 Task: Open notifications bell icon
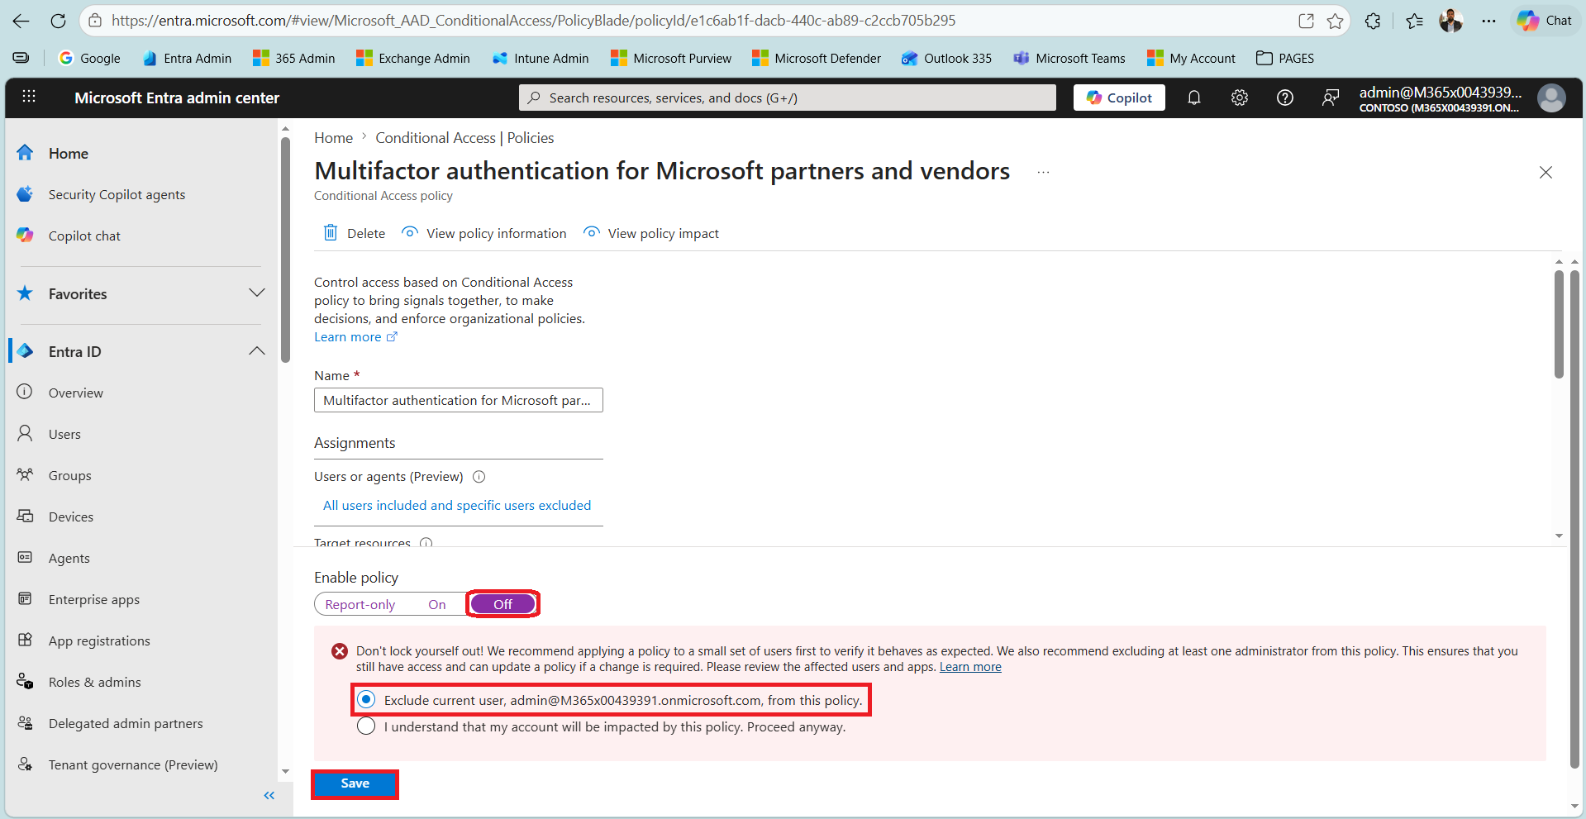pos(1194,98)
